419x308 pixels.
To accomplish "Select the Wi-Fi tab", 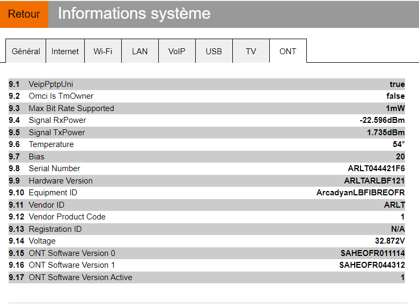I will [x=102, y=52].
